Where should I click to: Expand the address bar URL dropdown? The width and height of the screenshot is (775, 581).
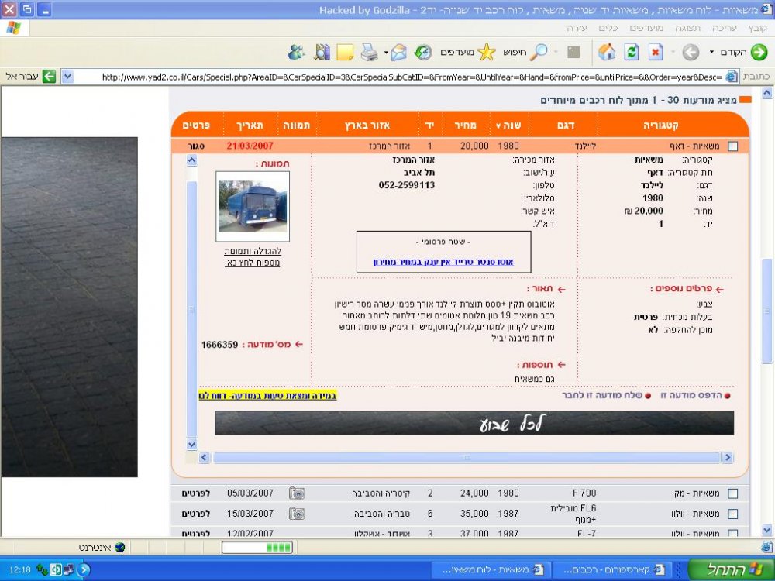coord(67,77)
